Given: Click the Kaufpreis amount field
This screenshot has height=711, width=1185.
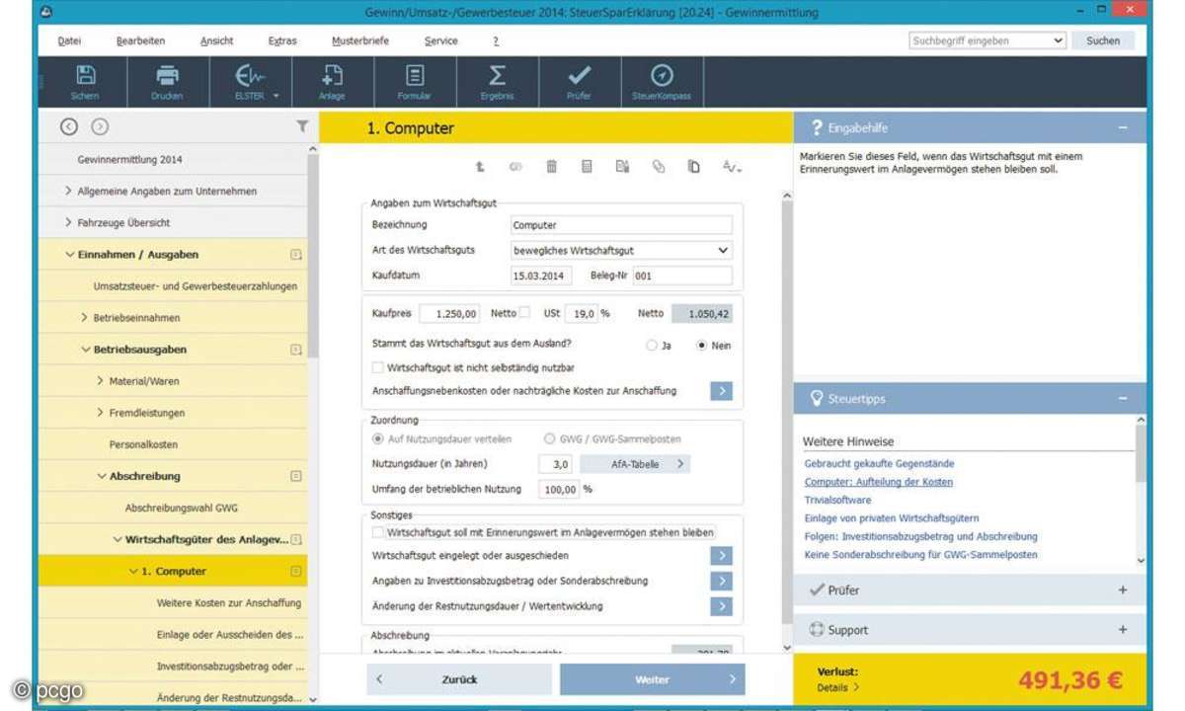Looking at the screenshot, I should click(x=450, y=313).
